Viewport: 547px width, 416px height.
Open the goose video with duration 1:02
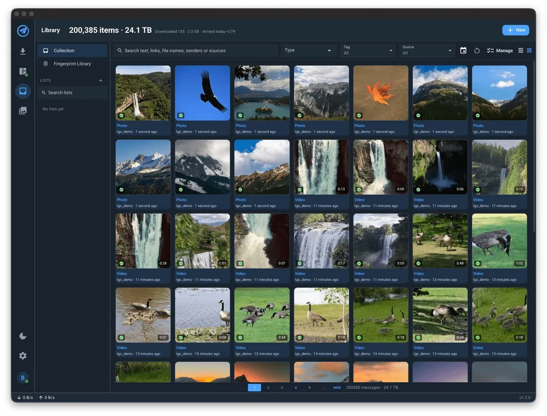coord(500,241)
